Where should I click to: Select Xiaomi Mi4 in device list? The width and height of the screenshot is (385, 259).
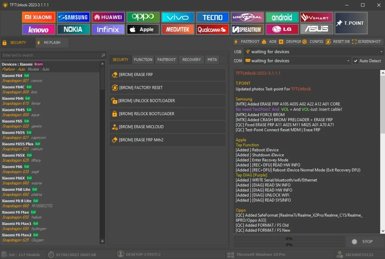coord(50,78)
